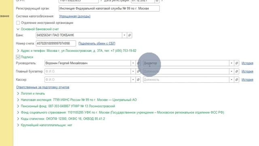Open История for Кассир

coord(247,79)
